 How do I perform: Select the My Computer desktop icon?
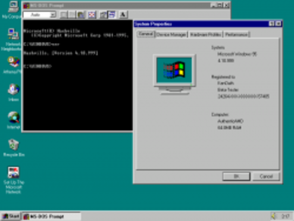click(x=12, y=10)
